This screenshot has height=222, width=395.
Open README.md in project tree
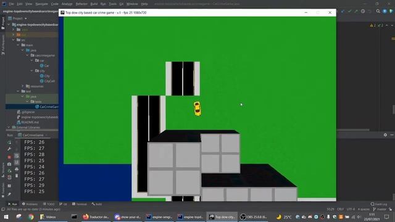(28, 122)
